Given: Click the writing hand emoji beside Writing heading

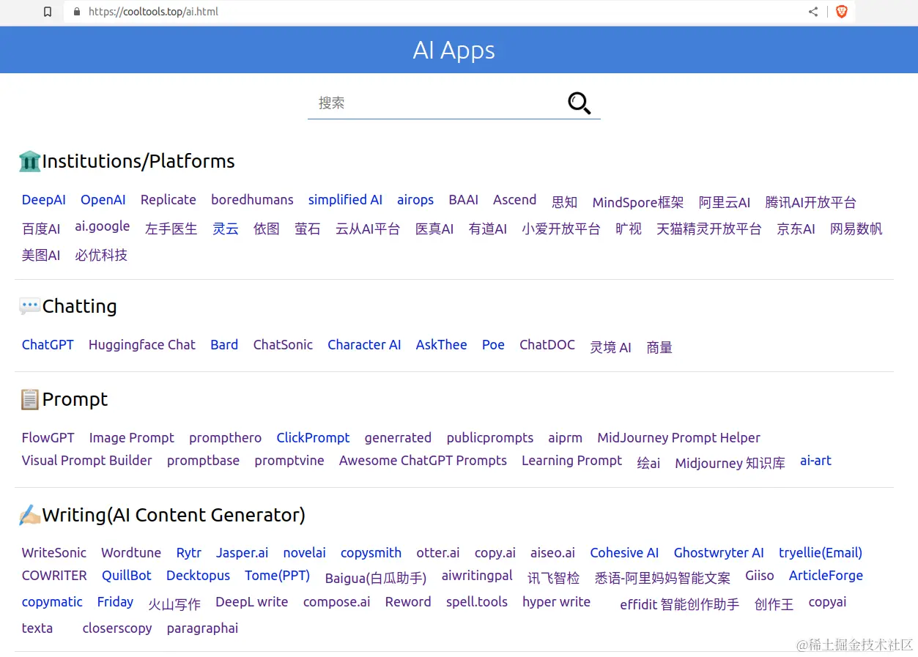Looking at the screenshot, I should tap(29, 514).
